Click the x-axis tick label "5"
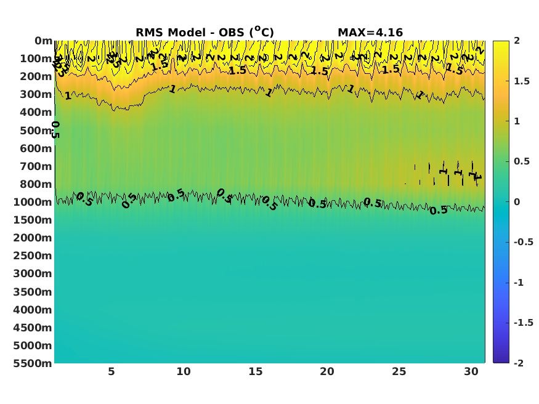The width and height of the screenshot is (539, 404). pos(111,371)
